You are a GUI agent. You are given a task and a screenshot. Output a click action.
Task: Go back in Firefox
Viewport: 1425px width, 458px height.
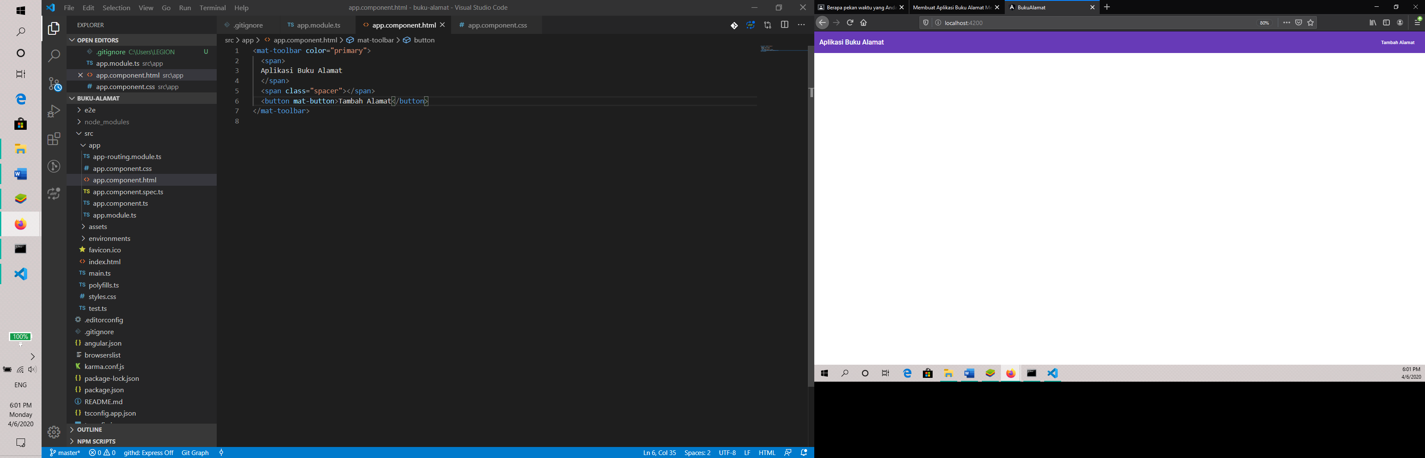click(823, 22)
